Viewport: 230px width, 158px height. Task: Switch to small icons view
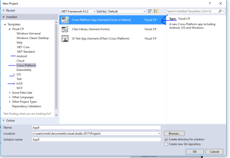[x=149, y=11]
